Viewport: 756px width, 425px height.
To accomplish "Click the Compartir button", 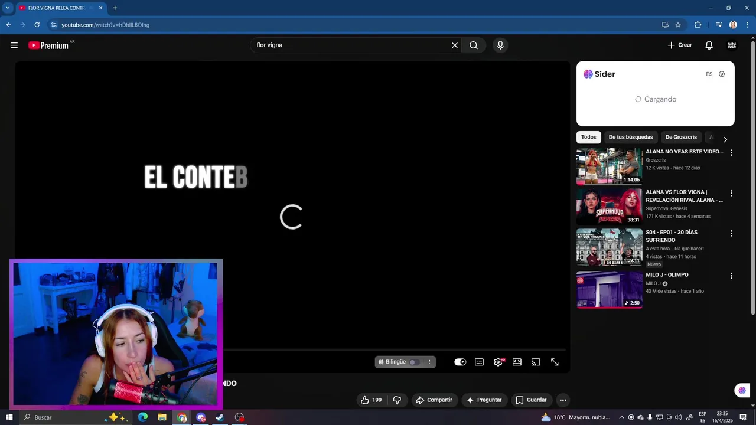I will [x=434, y=400].
